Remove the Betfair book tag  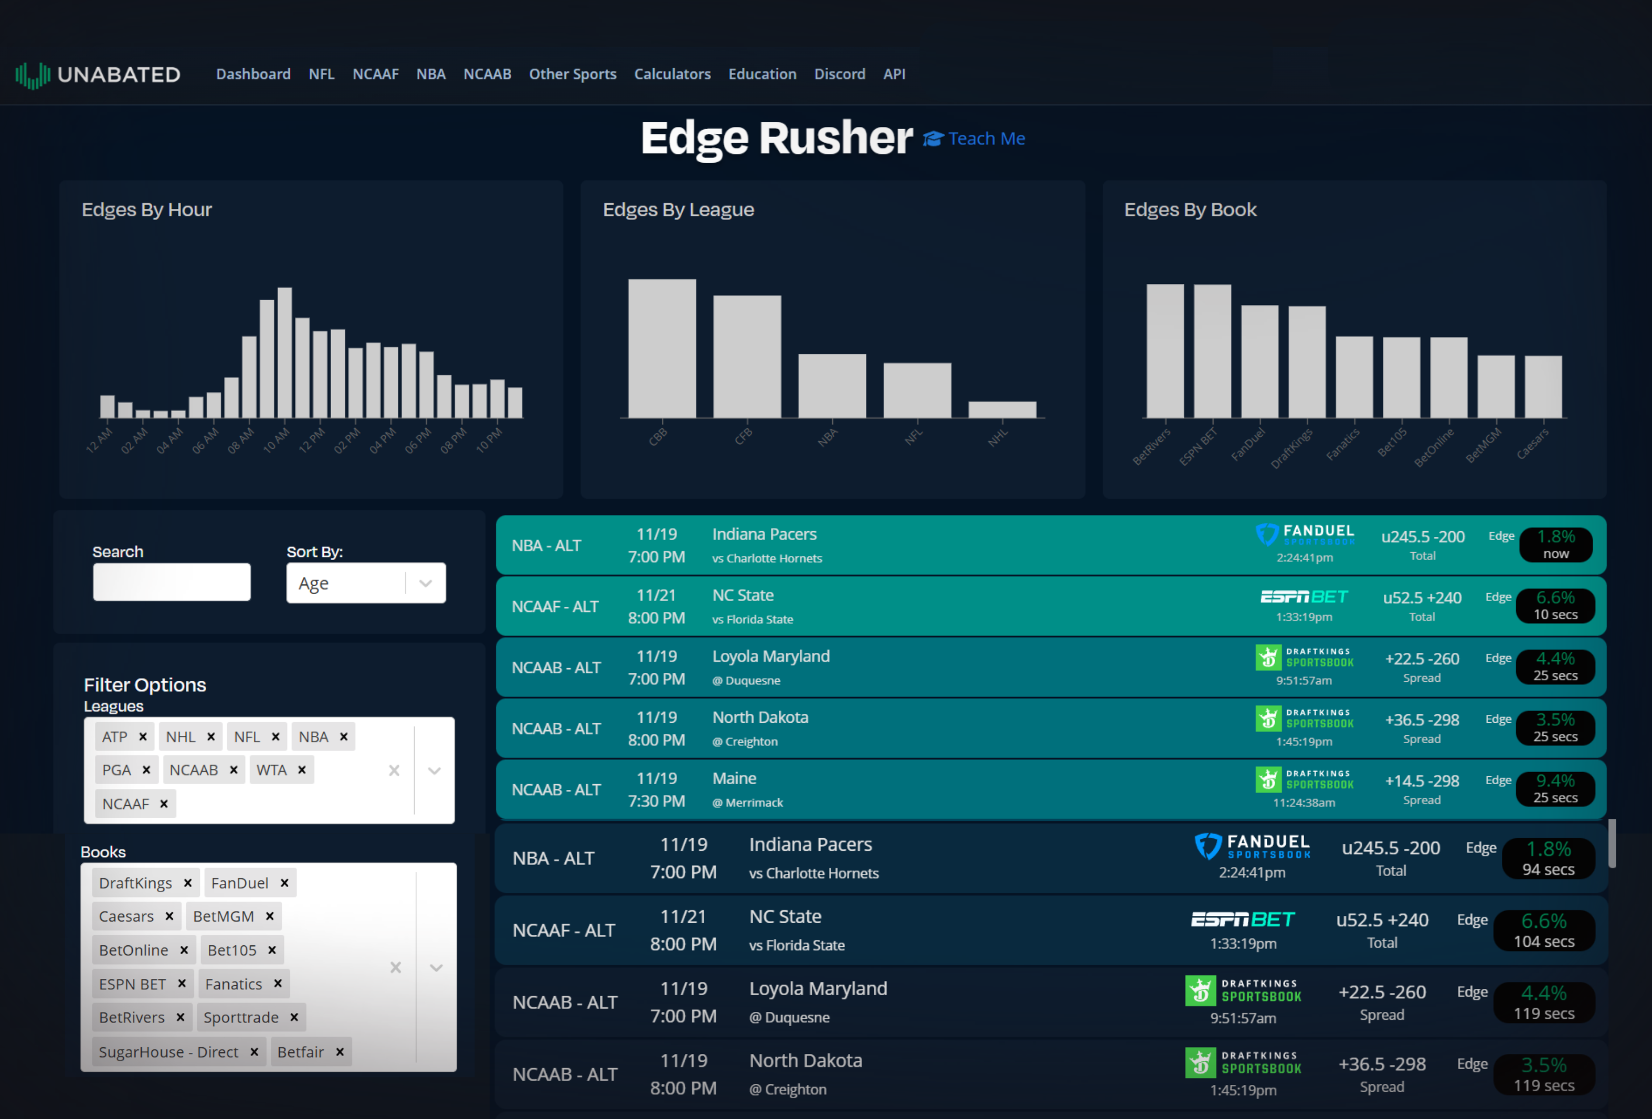tap(340, 1051)
